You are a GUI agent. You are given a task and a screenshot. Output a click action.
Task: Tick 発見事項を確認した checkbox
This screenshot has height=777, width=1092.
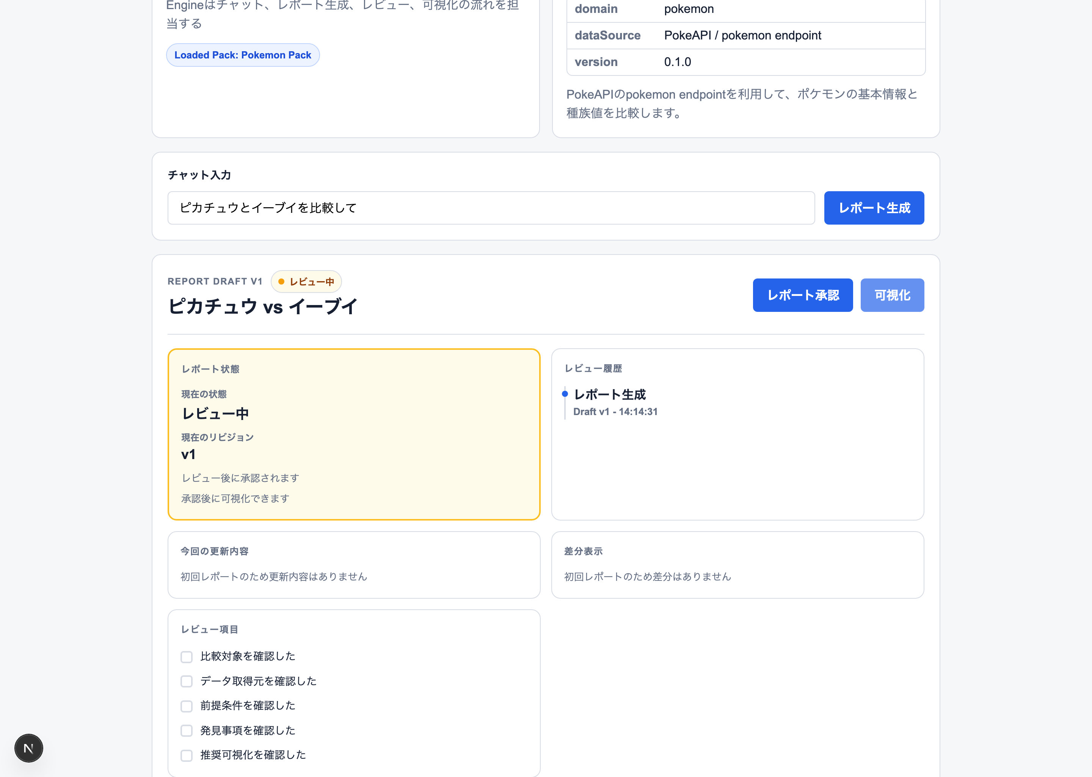(x=187, y=731)
